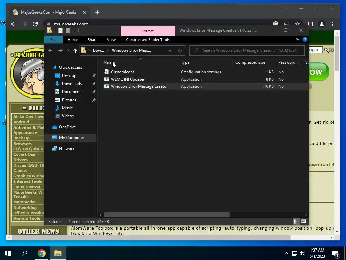
Task: Click the CustomIcons file icon
Action: [106, 72]
